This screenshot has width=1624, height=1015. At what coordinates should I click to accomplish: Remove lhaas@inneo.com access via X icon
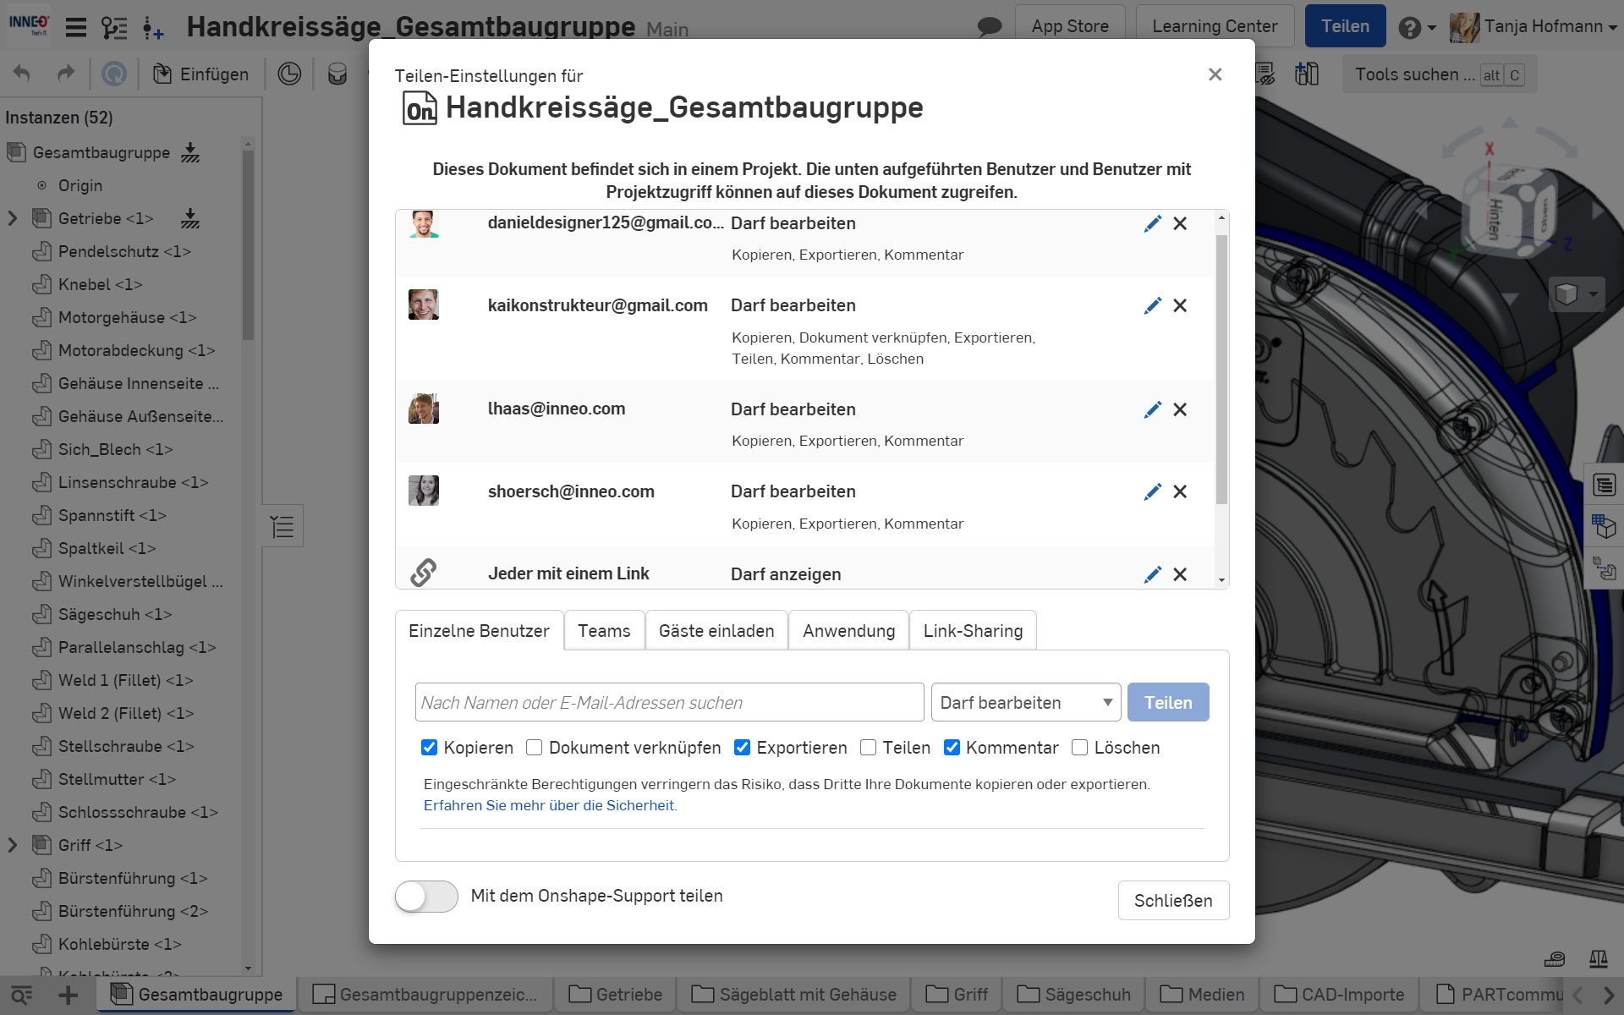coord(1180,409)
